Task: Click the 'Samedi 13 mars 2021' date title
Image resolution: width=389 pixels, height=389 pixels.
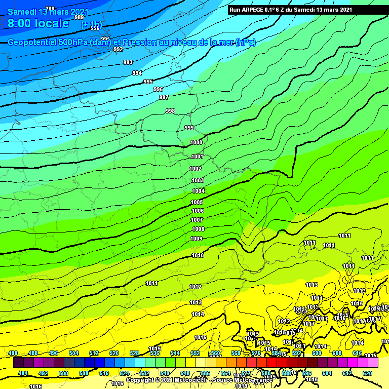Action: [x=48, y=12]
